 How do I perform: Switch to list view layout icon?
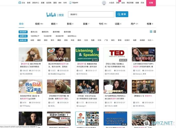pyautogui.click(x=155, y=32)
